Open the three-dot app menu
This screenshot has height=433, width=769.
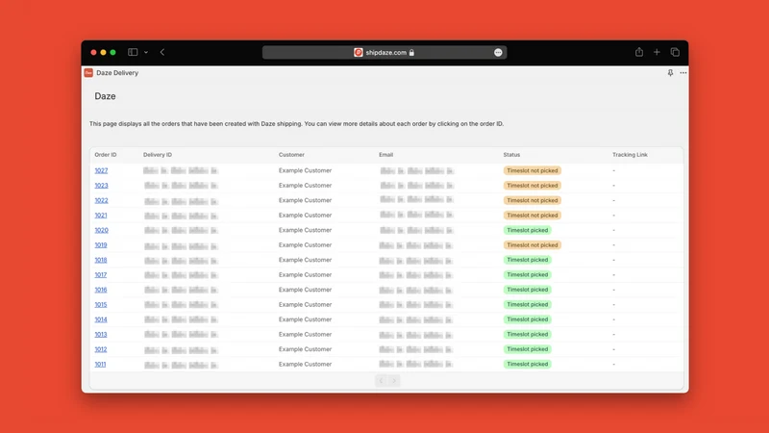click(x=683, y=73)
